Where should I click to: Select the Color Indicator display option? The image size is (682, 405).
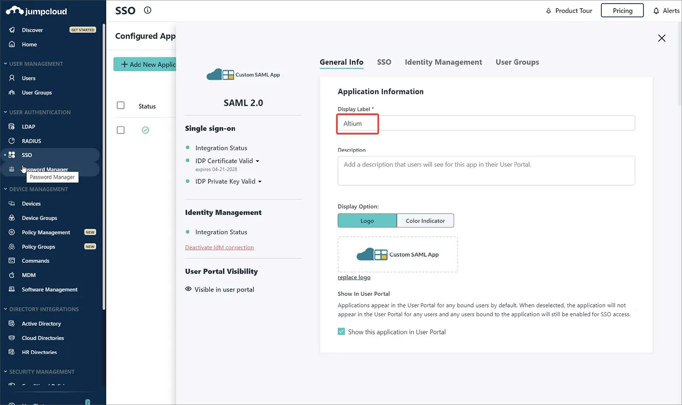click(425, 221)
